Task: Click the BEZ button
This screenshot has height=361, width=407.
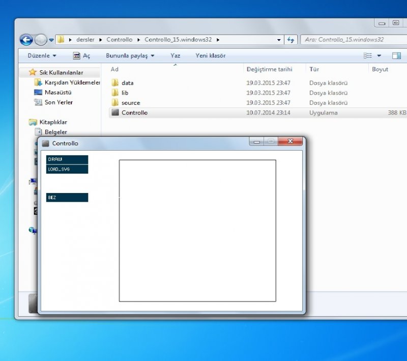Action: click(x=67, y=197)
